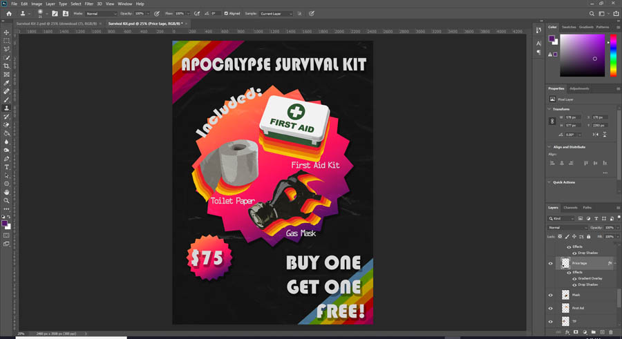The width and height of the screenshot is (622, 339).
Task: Hide the Price tags layer
Action: 551,263
